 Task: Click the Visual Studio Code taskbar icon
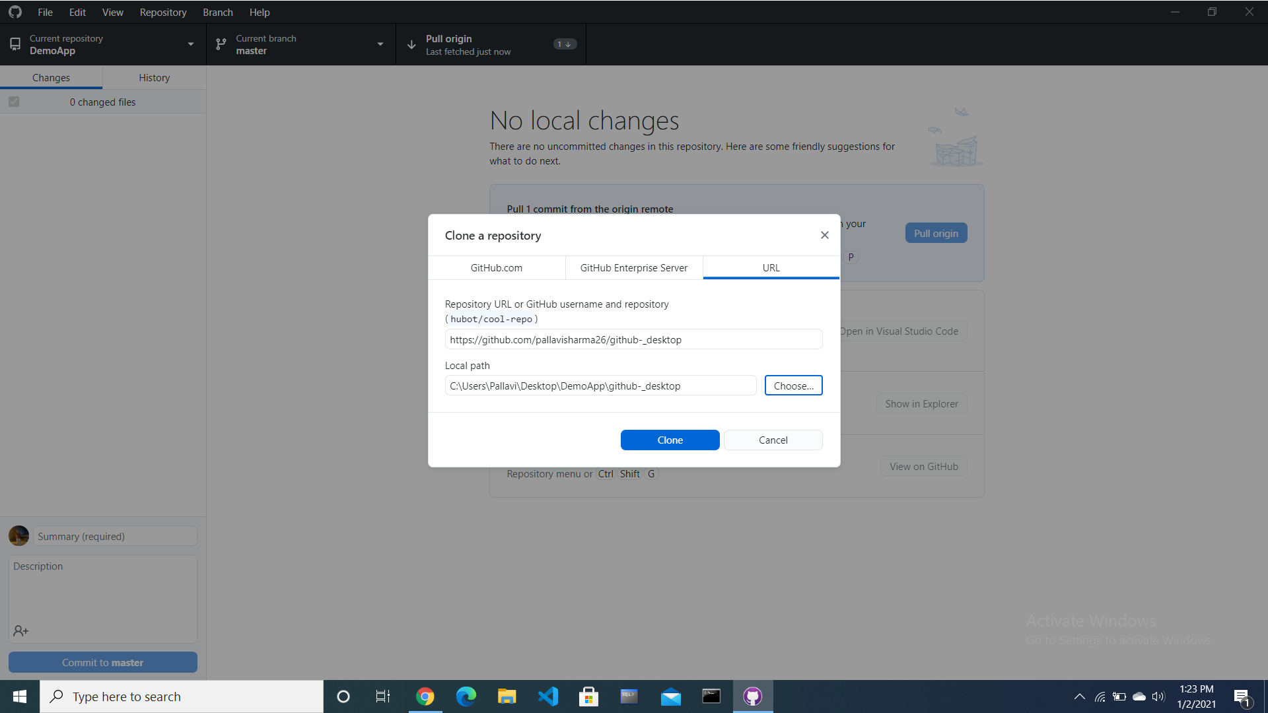pos(547,696)
